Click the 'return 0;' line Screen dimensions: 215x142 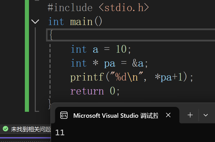(95, 91)
